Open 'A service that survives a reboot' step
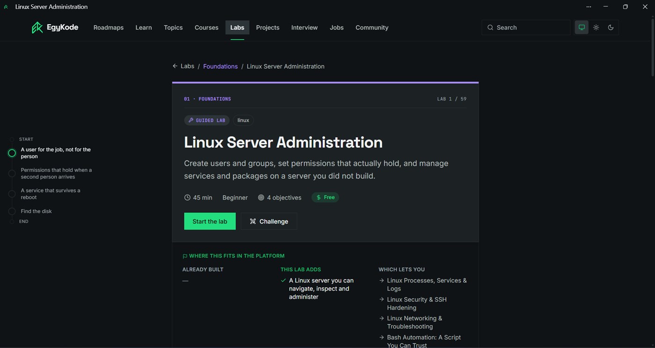This screenshot has width=655, height=348. [51, 194]
